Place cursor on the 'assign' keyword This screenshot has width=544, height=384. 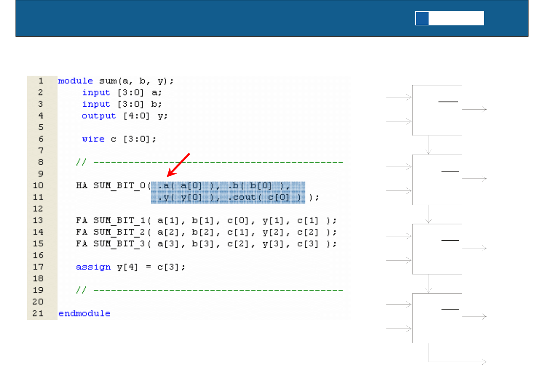tap(93, 267)
